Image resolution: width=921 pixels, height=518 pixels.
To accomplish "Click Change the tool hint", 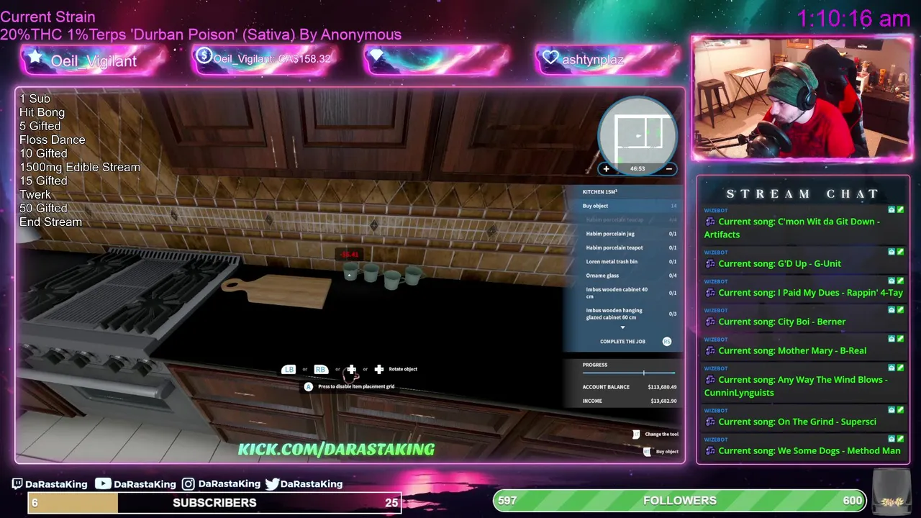I will 661,435.
